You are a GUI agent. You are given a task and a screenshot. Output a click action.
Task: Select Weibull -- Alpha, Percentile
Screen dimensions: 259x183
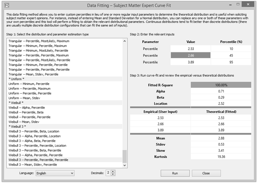coord(65,108)
